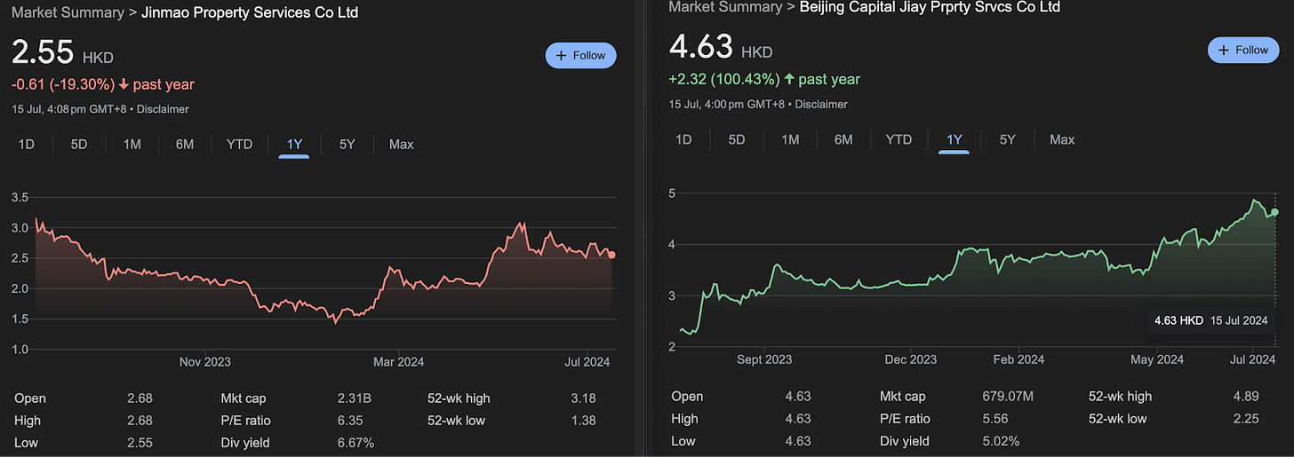The height and width of the screenshot is (457, 1294).
Task: Click Jinmao Low value 2.55
Action: click(x=140, y=443)
